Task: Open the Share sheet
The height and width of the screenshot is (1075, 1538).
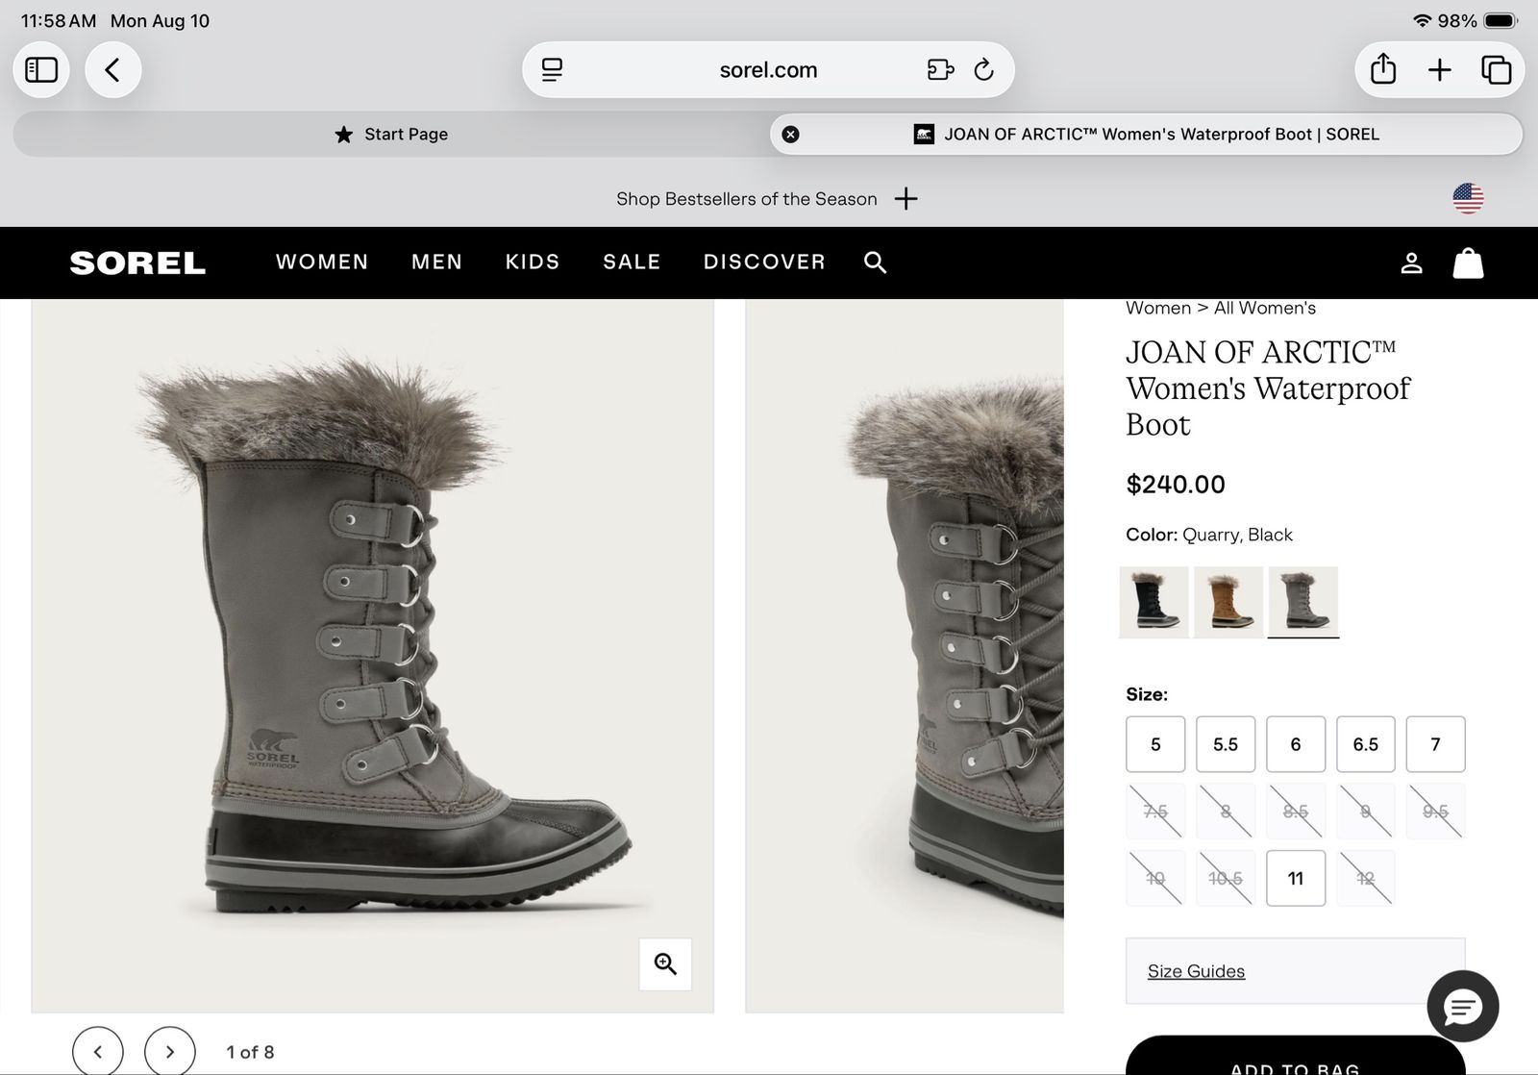Action: (1382, 69)
